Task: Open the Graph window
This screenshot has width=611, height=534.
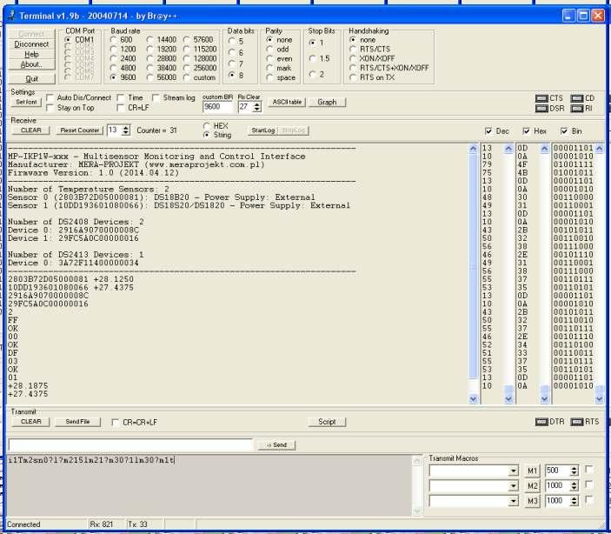Action: pos(327,103)
